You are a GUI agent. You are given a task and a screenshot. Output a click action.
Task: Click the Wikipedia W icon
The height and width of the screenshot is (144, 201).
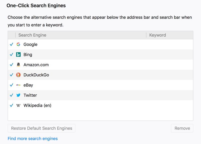[x=18, y=105]
